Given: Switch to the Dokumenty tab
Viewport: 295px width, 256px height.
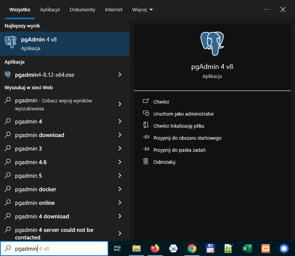Looking at the screenshot, I should [82, 10].
